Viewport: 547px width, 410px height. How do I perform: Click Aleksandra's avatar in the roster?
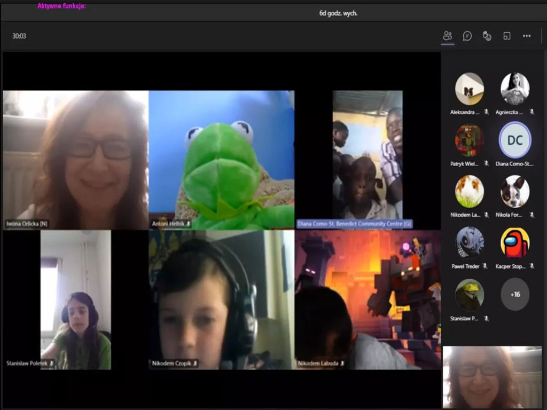pyautogui.click(x=469, y=89)
